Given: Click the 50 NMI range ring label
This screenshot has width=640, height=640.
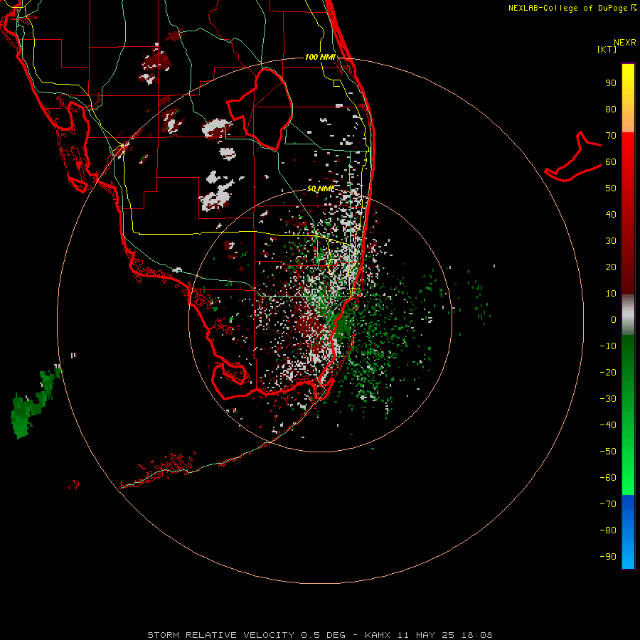Looking at the screenshot, I should 321,188.
